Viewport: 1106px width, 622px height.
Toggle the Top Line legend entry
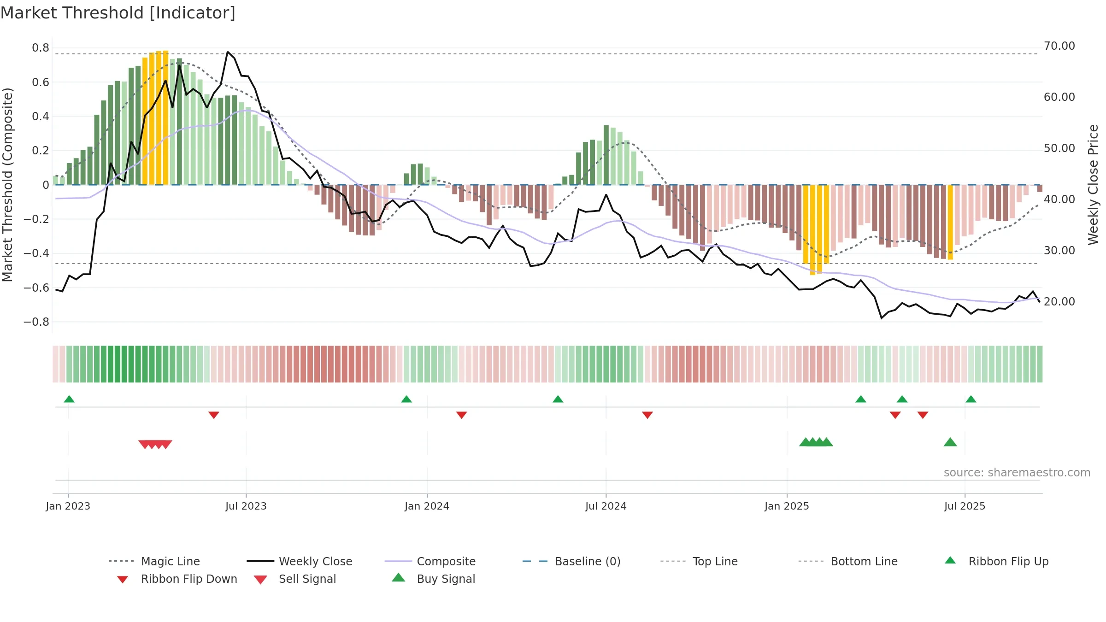[699, 561]
